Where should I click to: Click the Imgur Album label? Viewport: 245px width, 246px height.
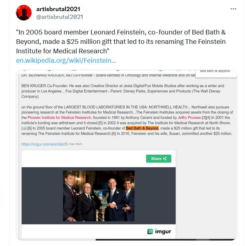tap(75, 144)
